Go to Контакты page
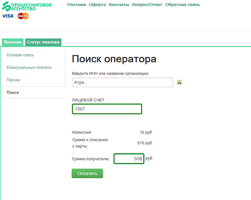 (119, 5)
